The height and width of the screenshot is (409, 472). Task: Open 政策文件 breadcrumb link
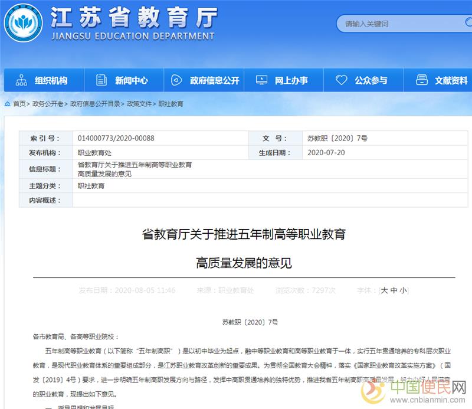[139, 104]
